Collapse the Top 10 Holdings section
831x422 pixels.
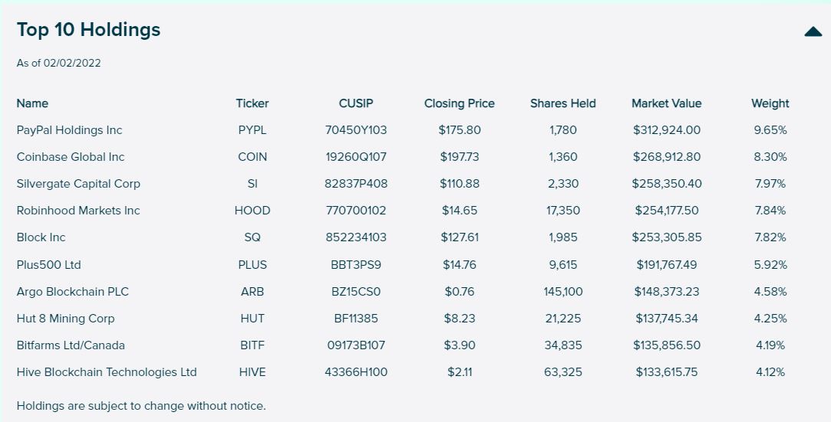(813, 31)
